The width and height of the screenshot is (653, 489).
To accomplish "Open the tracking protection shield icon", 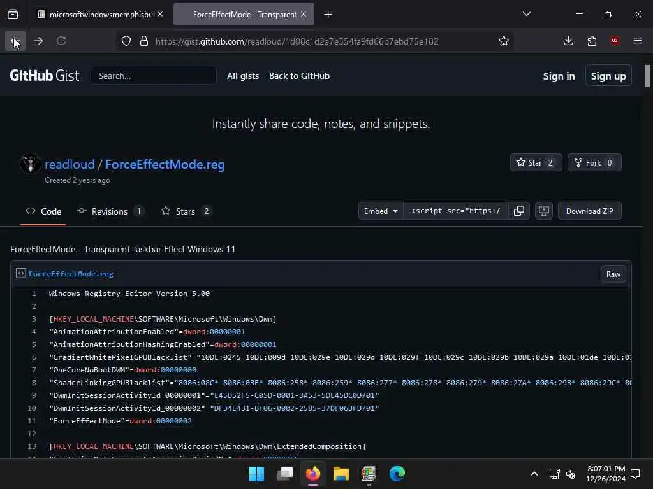I will pyautogui.click(x=126, y=41).
